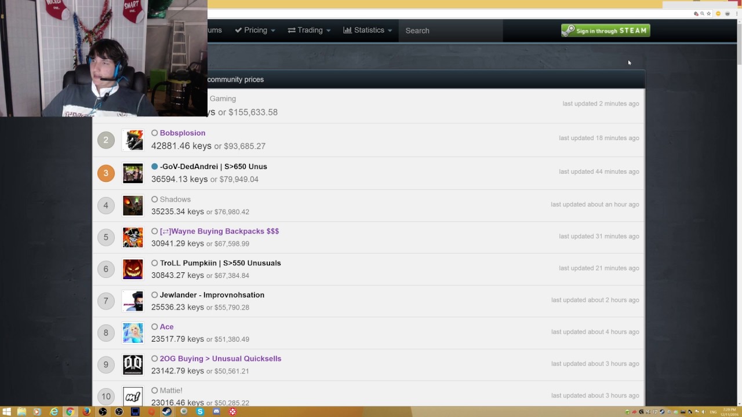Click Bobsplosion's offline status circle
Image resolution: width=742 pixels, height=417 pixels.
(155, 133)
